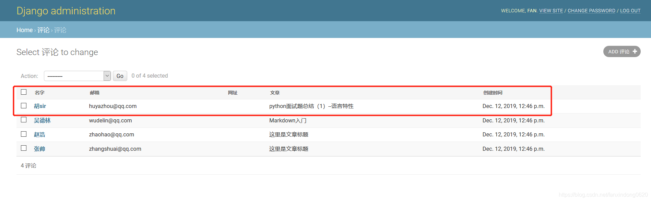The height and width of the screenshot is (201, 651).
Task: Toggle the select-all checkbox in table header
Action: pos(24,92)
